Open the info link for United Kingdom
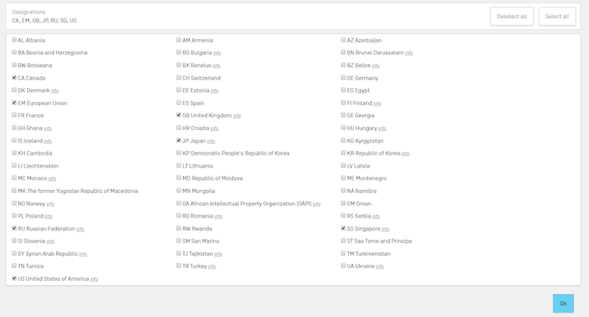 [x=237, y=116]
